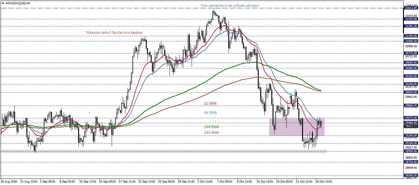
Task: Click the '21 EMA' red label
Action: coord(210,103)
